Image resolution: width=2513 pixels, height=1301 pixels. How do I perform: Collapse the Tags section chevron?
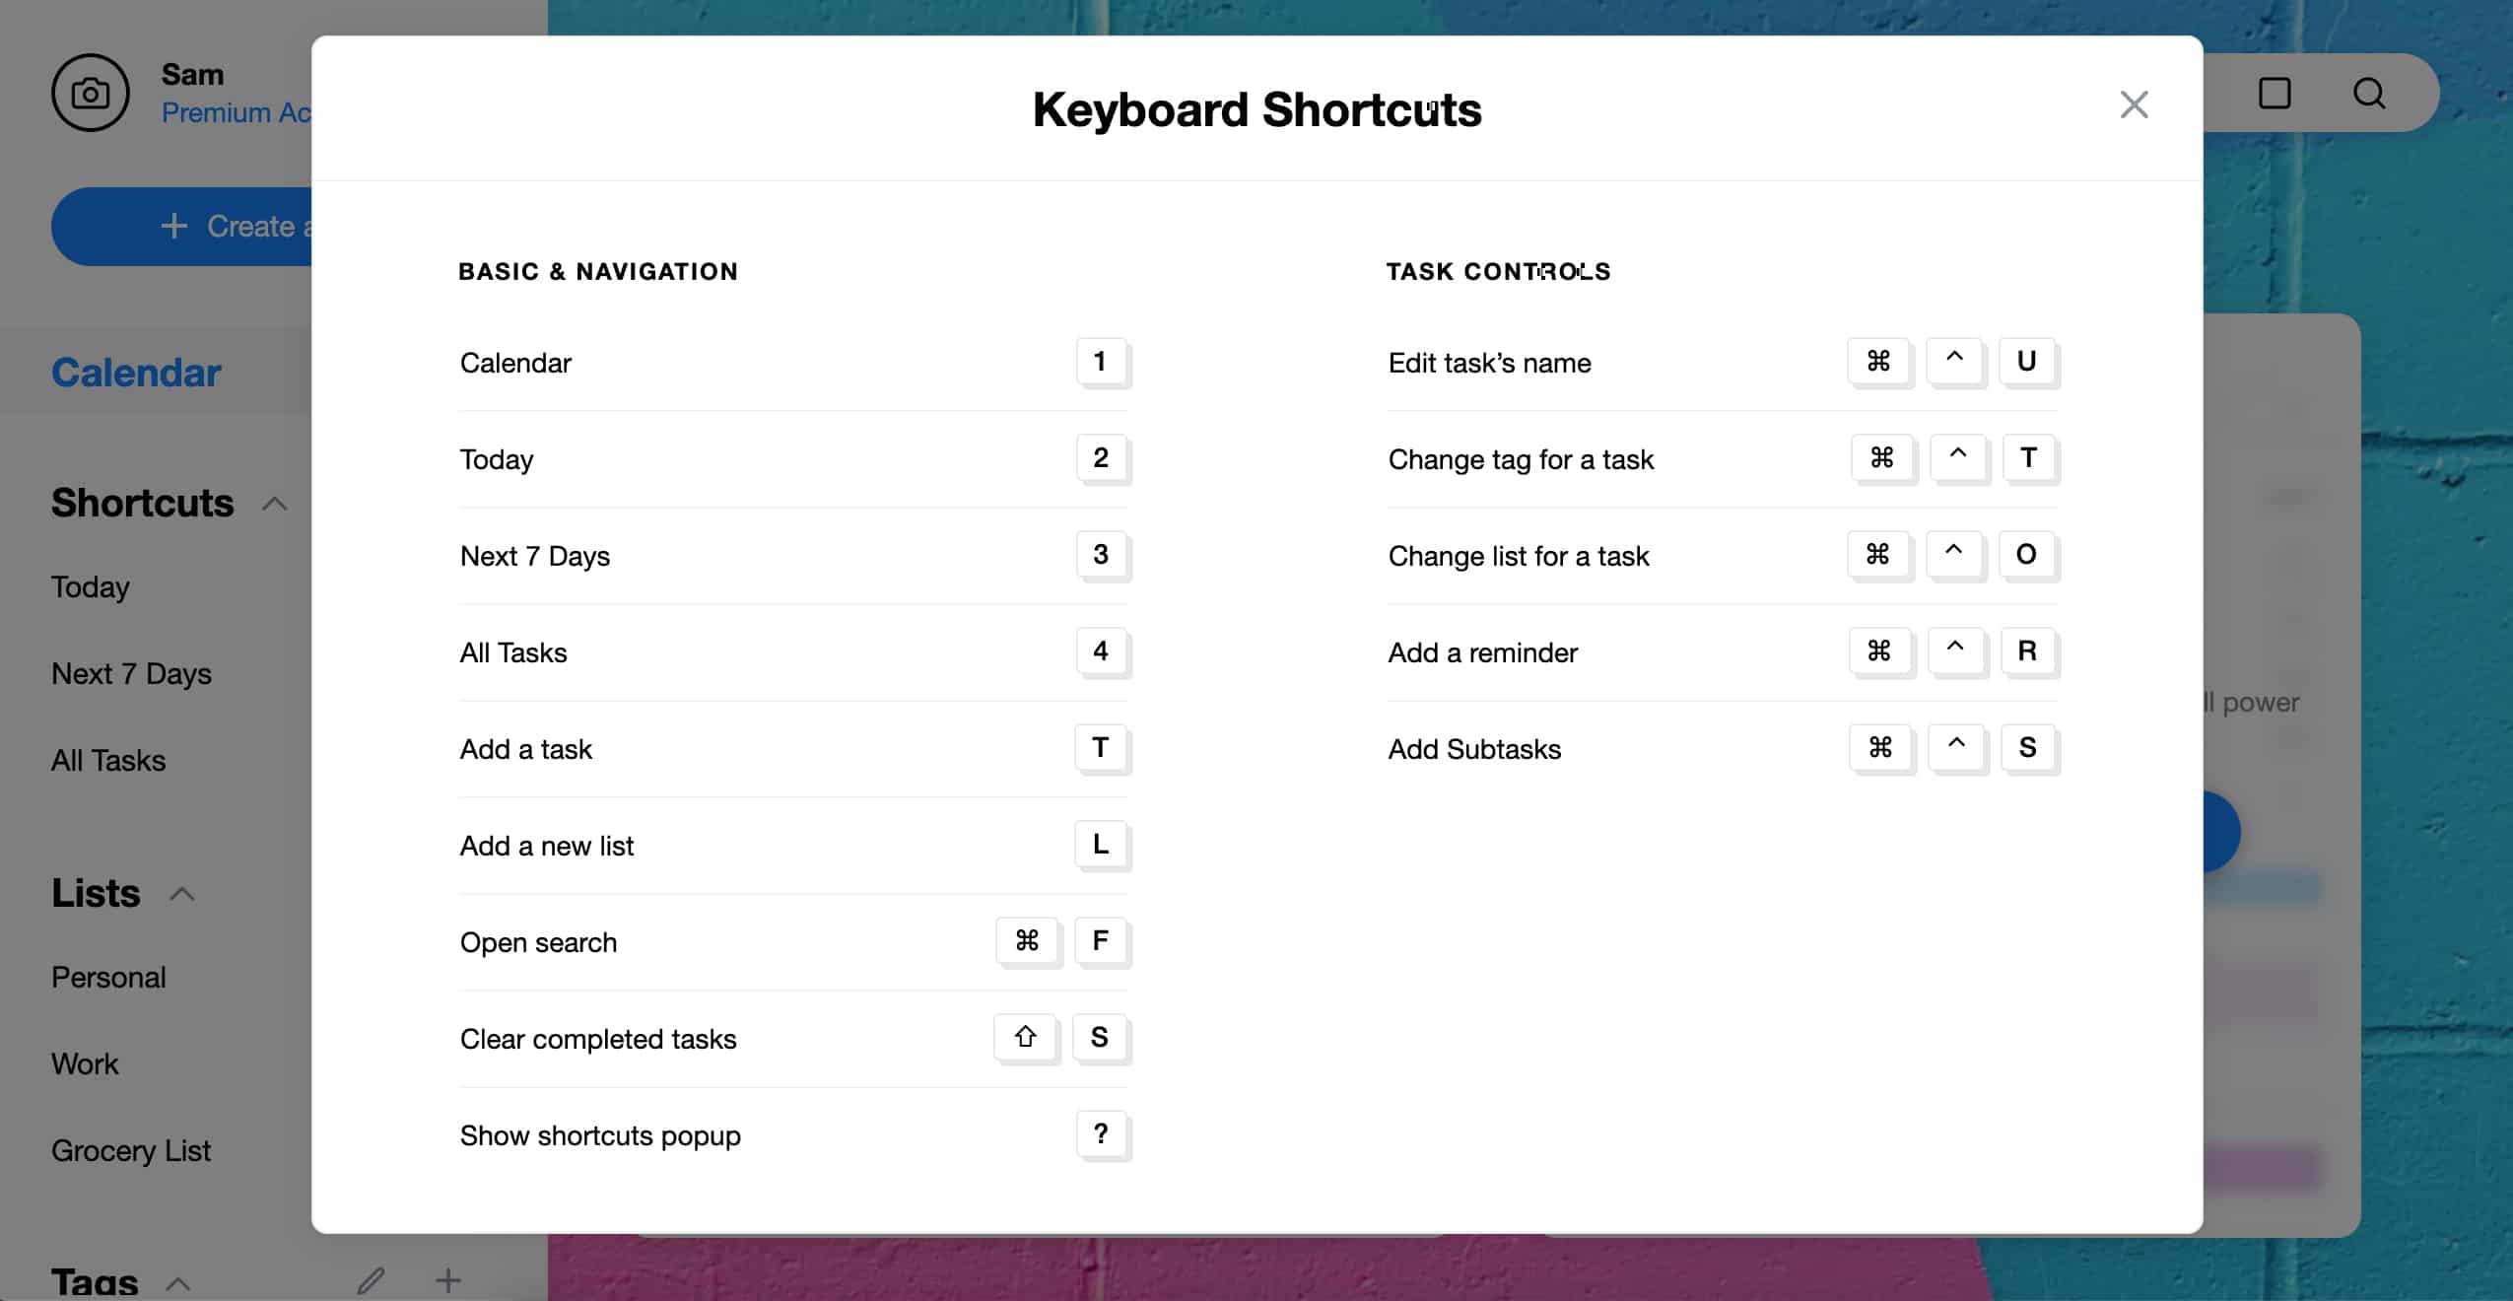click(x=178, y=1284)
